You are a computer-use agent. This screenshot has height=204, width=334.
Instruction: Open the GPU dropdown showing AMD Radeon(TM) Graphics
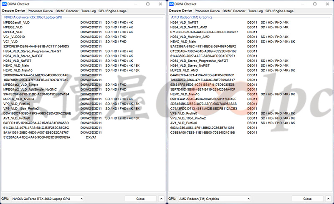[214, 199]
